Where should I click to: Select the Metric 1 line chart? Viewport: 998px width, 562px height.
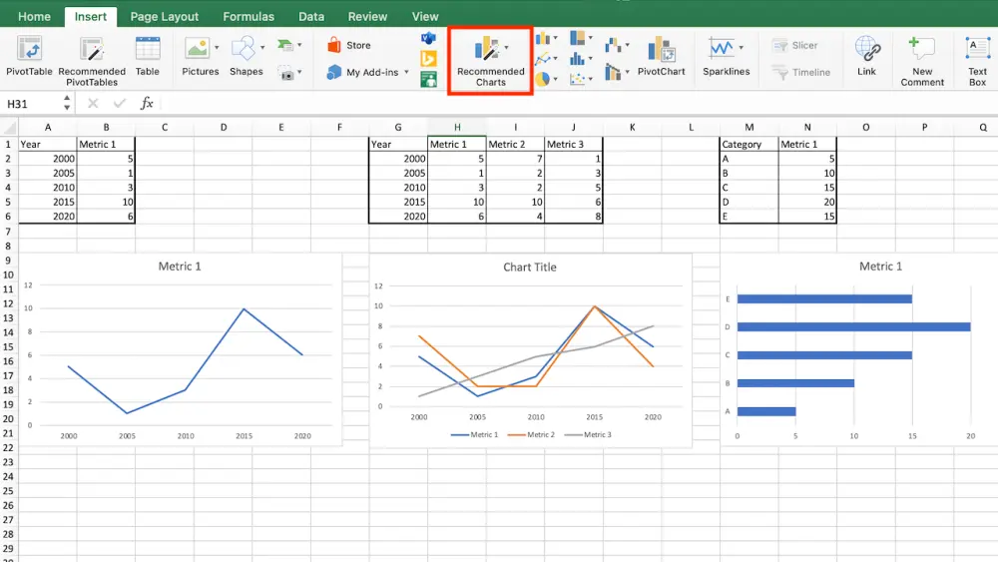pyautogui.click(x=180, y=349)
